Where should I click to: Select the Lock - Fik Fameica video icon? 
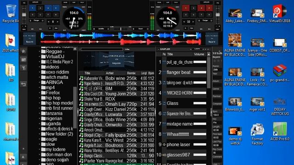pyautogui.click(x=257, y=77)
